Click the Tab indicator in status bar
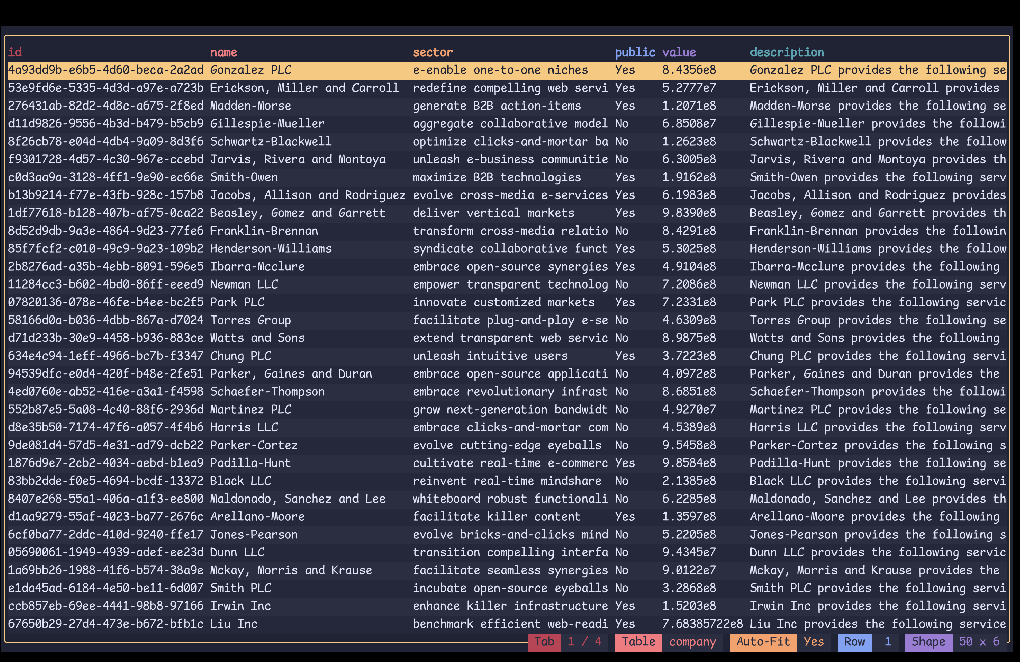 pyautogui.click(x=544, y=641)
